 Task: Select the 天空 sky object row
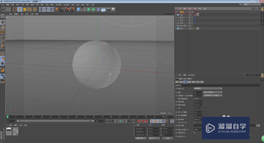(181, 15)
